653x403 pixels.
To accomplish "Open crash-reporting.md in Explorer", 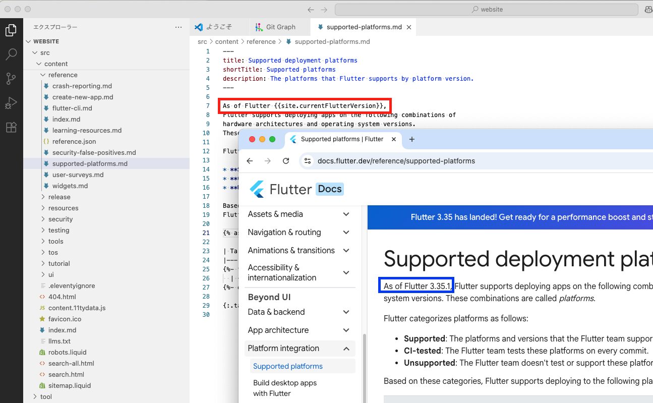I will (106, 86).
